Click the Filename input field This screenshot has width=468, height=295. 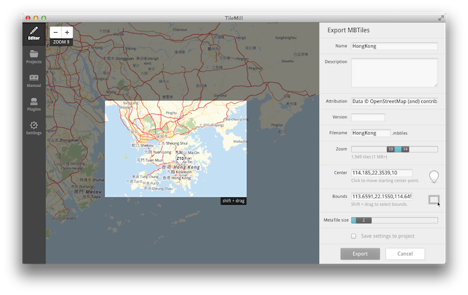coord(370,133)
